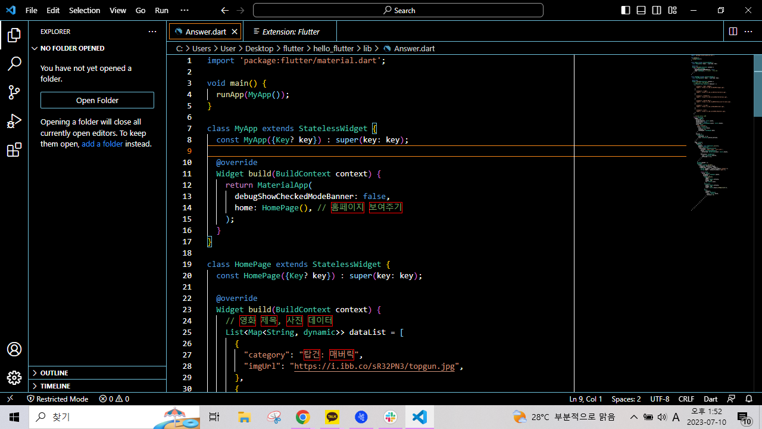Click the lib breadcrumb segment

click(x=367, y=48)
